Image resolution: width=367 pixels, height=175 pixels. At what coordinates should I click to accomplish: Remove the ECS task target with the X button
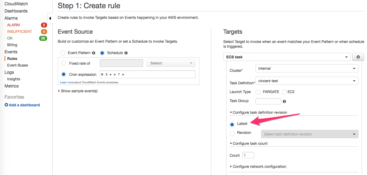(x=358, y=57)
